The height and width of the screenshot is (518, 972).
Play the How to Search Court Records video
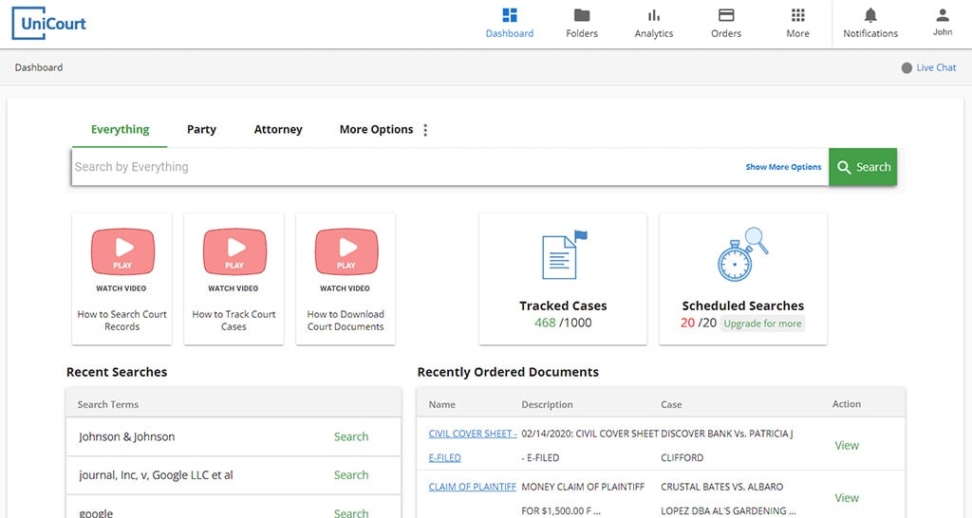(122, 253)
